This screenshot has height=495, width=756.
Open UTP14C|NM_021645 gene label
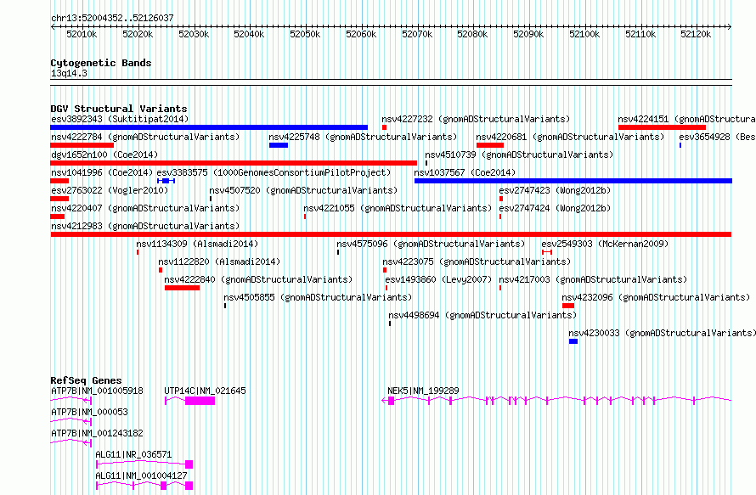[x=205, y=391]
